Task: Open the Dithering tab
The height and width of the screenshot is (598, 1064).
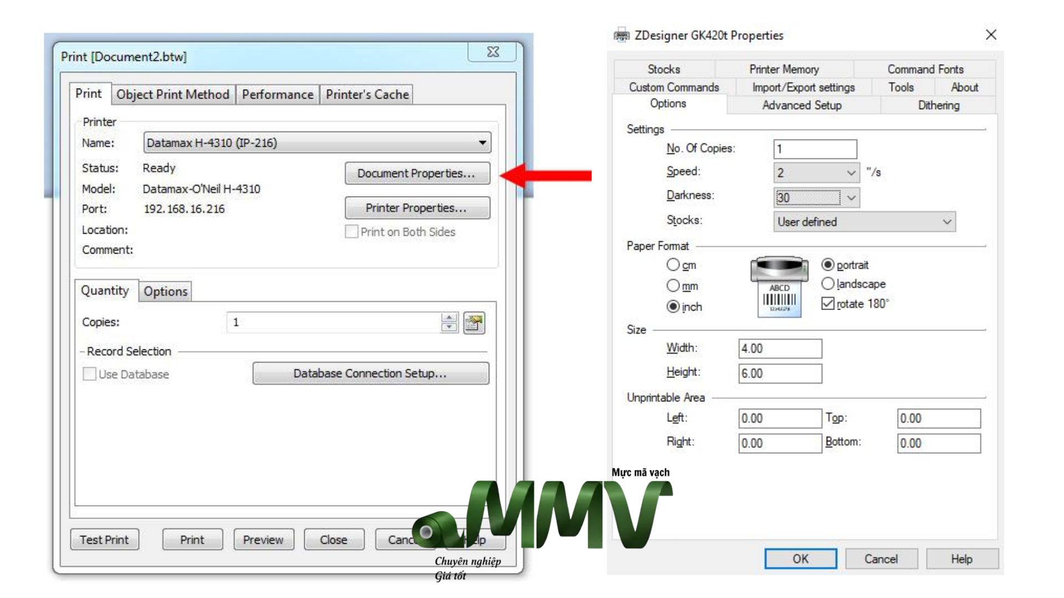Action: [x=939, y=105]
